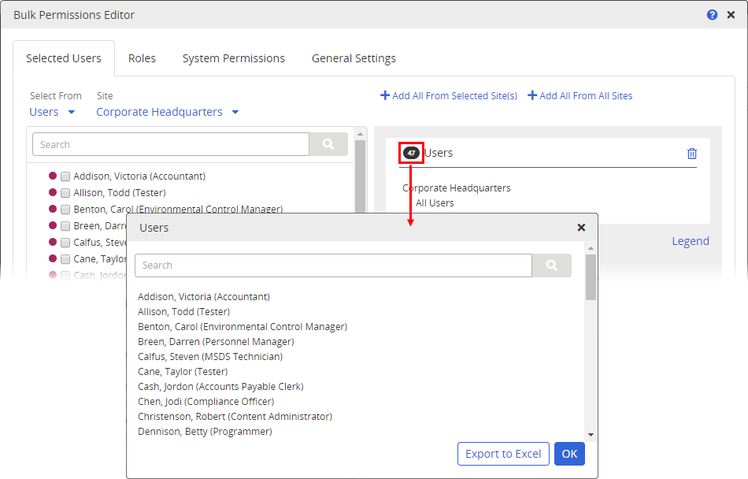
Task: Click the Export to Excel button
Action: tap(503, 454)
